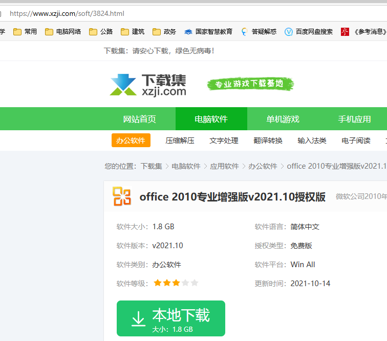Click the address bar URL
This screenshot has width=387, height=341.
tap(67, 13)
